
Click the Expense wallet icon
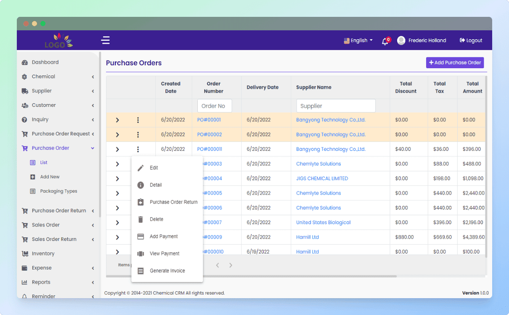click(x=24, y=268)
